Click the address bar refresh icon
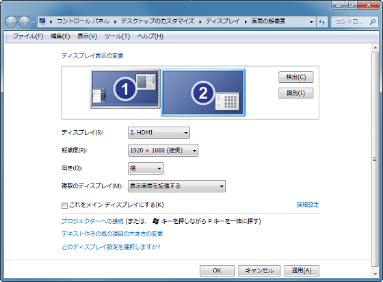 point(322,22)
